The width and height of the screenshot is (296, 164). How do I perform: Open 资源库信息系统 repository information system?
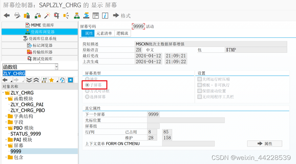(40, 39)
